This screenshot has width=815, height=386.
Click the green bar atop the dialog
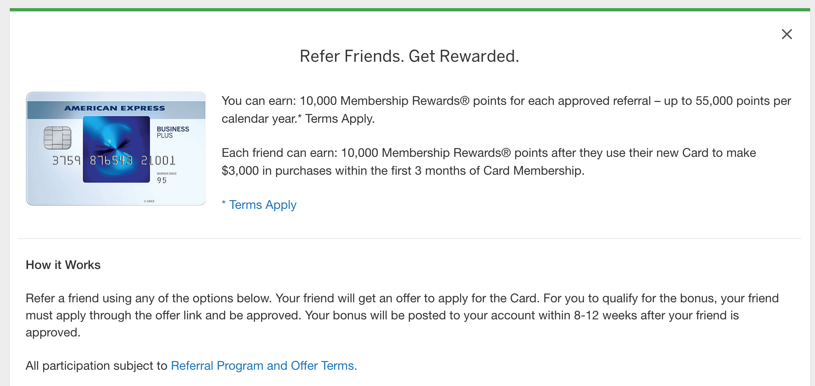(x=410, y=10)
